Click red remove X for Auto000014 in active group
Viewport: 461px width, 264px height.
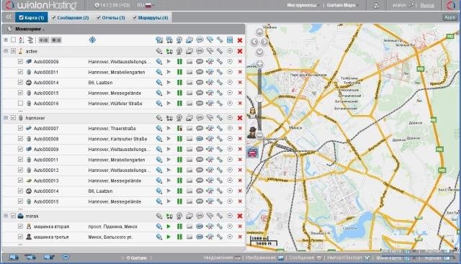pos(240,83)
